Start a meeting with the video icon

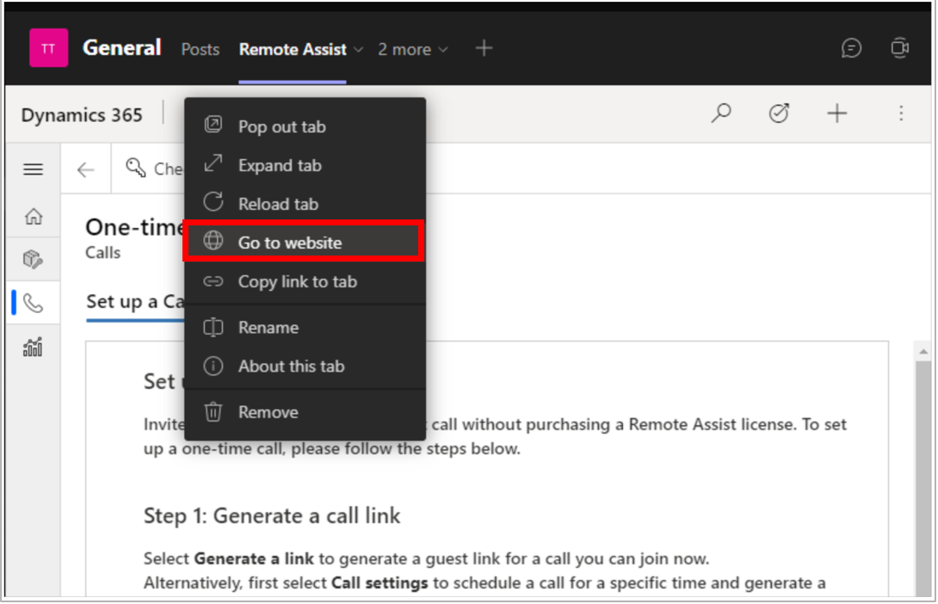tap(899, 48)
